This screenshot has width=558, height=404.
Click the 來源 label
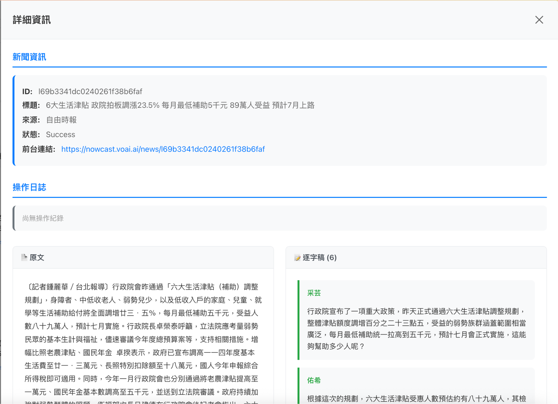pos(31,120)
